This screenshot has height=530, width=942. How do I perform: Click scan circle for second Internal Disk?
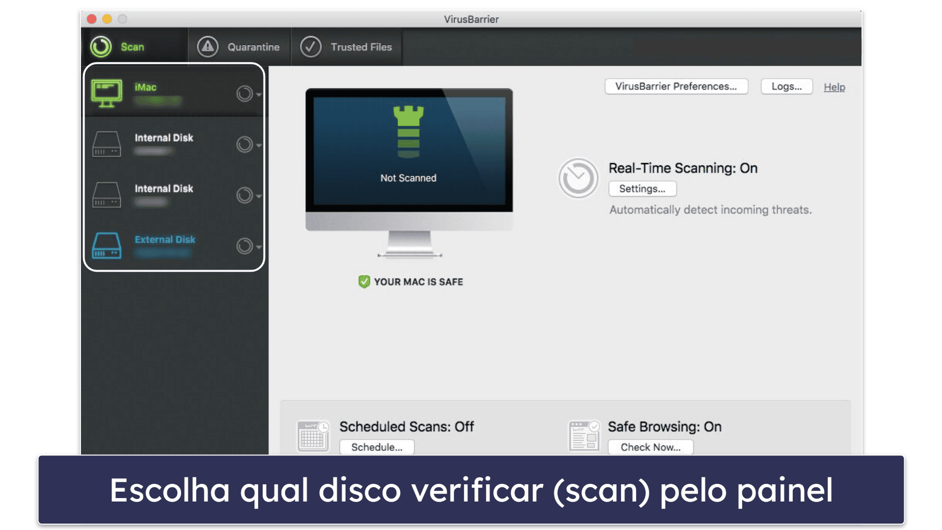244,195
